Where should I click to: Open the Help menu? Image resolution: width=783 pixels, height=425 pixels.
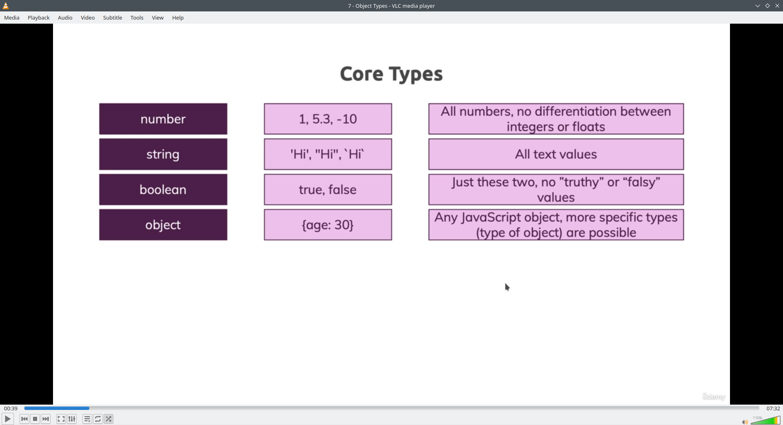(x=178, y=18)
